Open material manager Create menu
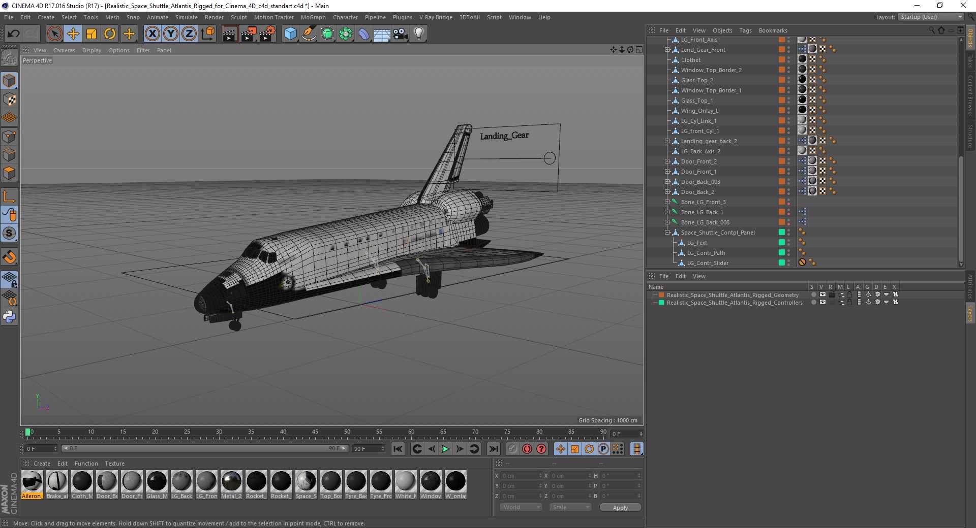 (x=42, y=464)
